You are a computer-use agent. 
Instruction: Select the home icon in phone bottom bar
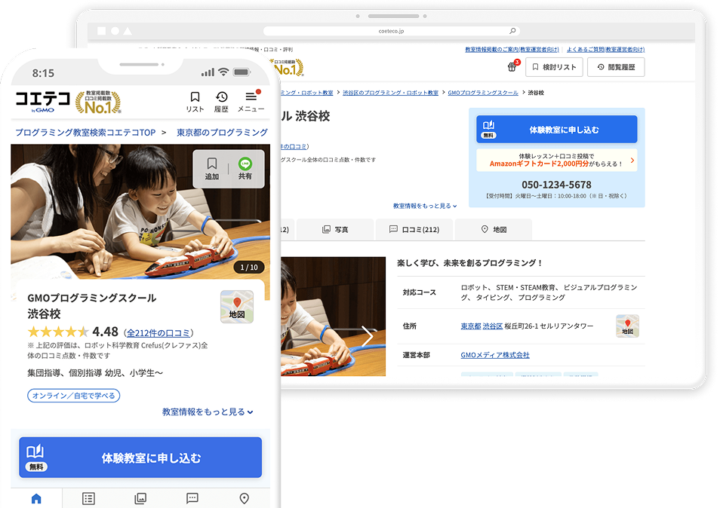tap(36, 498)
